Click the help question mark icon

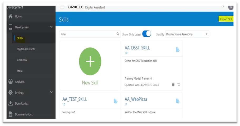click(x=223, y=7)
